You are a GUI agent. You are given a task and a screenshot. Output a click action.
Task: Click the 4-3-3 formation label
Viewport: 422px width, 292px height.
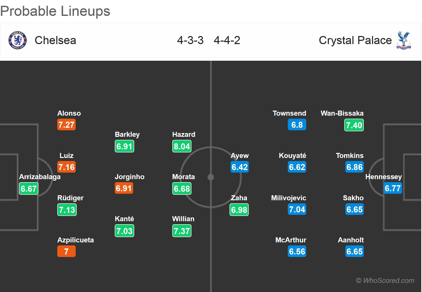coord(190,40)
